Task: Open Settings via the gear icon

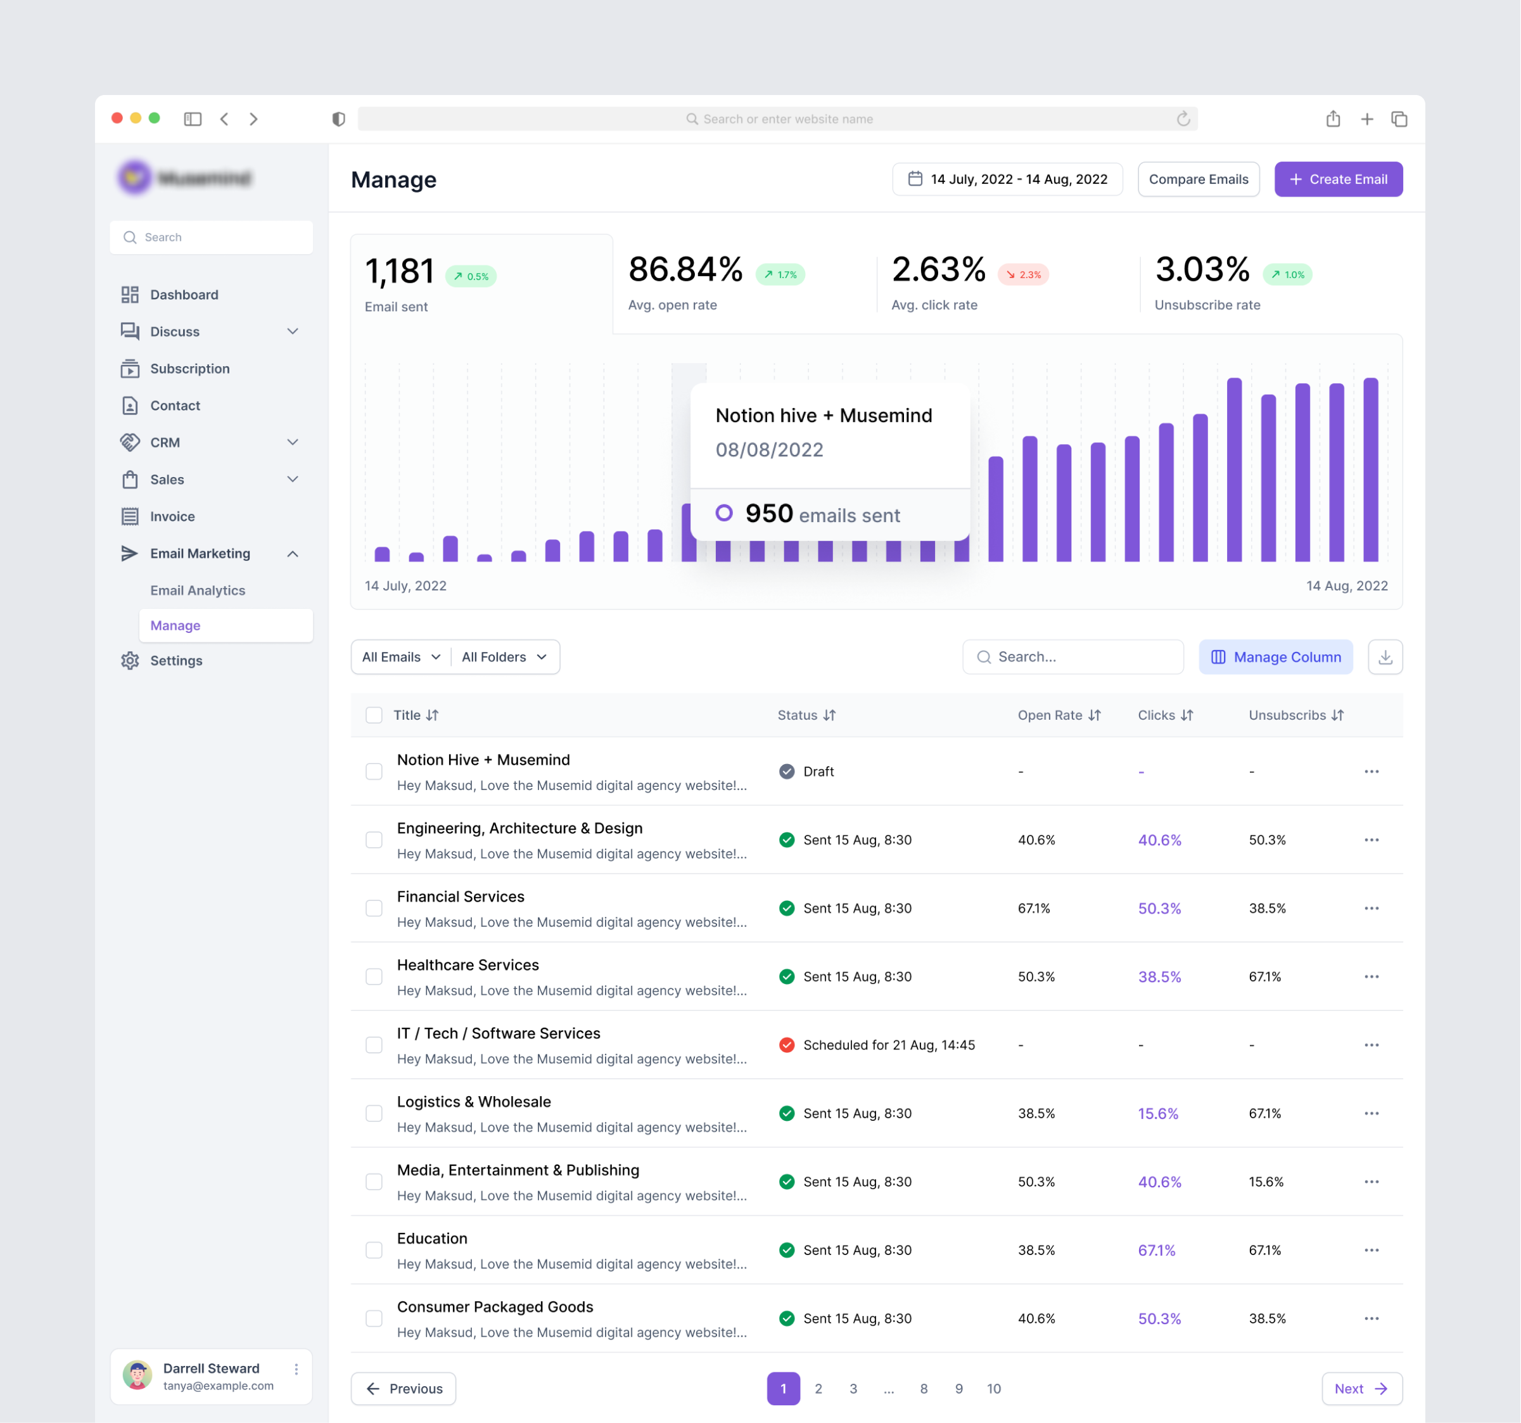Action: [129, 660]
